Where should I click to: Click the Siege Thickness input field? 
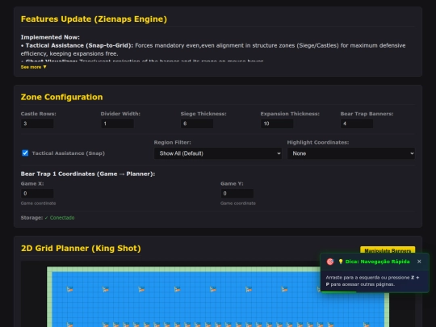(197, 124)
